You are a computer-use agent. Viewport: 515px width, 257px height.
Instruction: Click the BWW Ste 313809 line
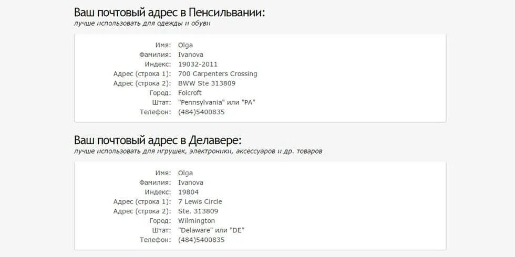pos(207,83)
